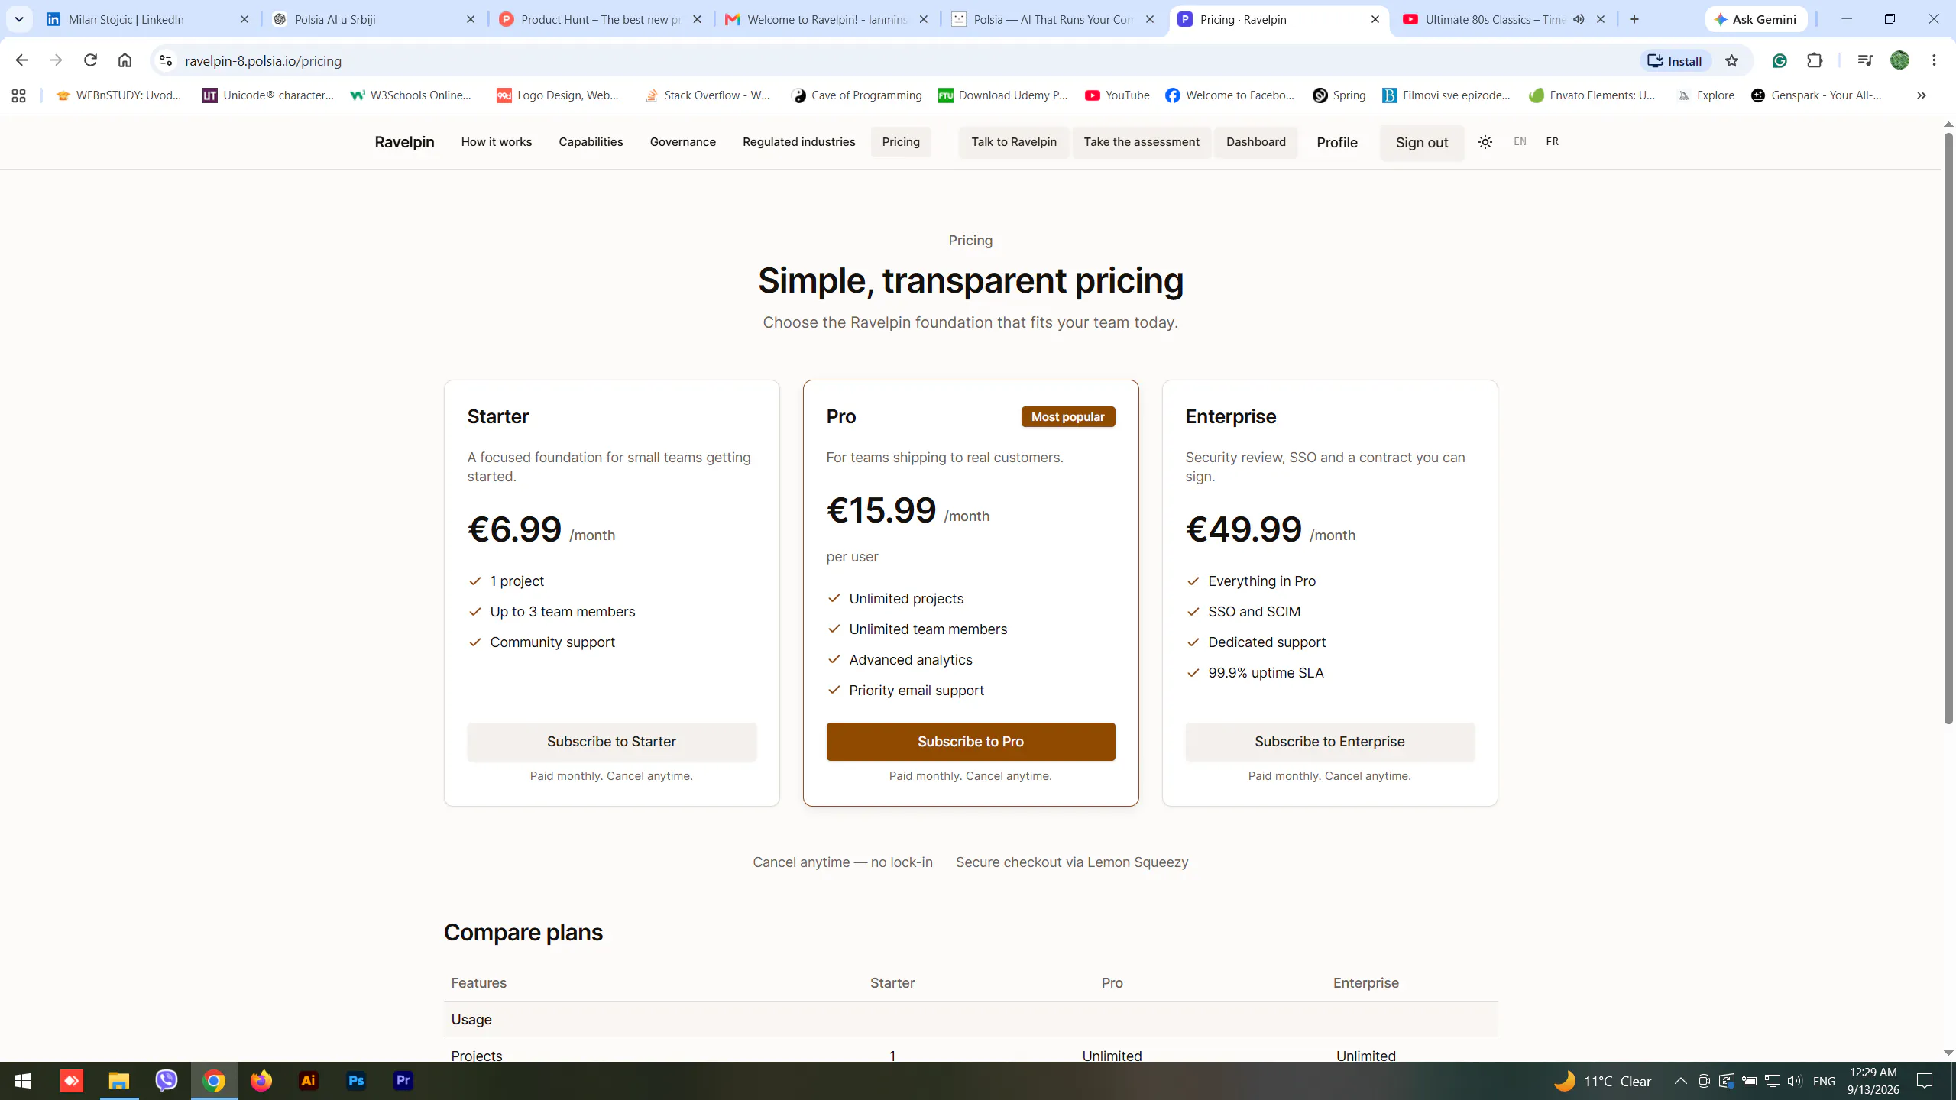Viewport: 1956px width, 1100px height.
Task: Bookmark this page with the star icon
Action: click(1731, 60)
